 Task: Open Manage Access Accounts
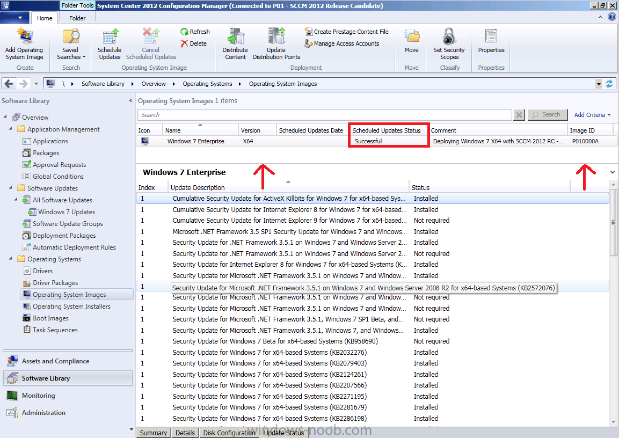342,43
